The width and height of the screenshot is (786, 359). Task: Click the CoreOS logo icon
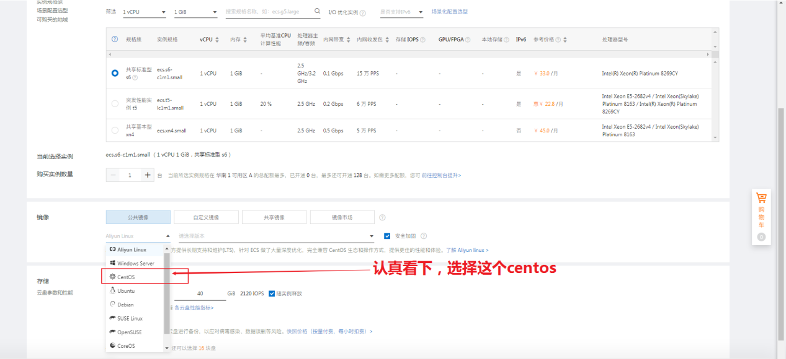pos(112,345)
